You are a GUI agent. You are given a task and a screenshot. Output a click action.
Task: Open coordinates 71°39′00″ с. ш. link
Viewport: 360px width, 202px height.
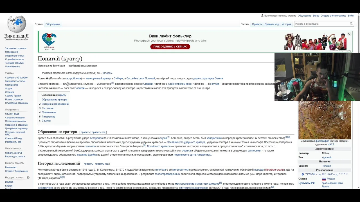322,175
